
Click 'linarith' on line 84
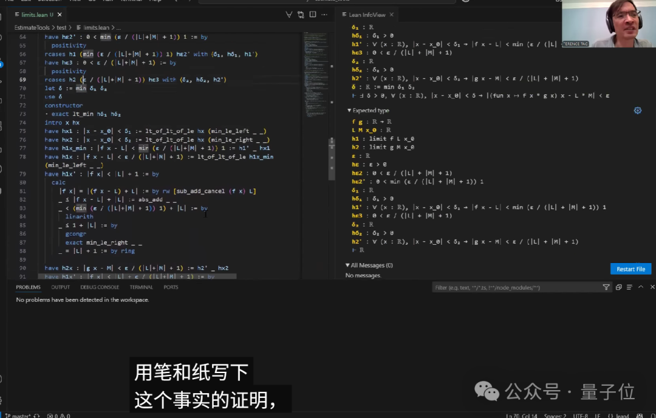pos(79,216)
